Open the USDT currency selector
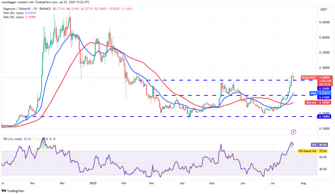The height and width of the screenshot is (194, 335). click(323, 9)
